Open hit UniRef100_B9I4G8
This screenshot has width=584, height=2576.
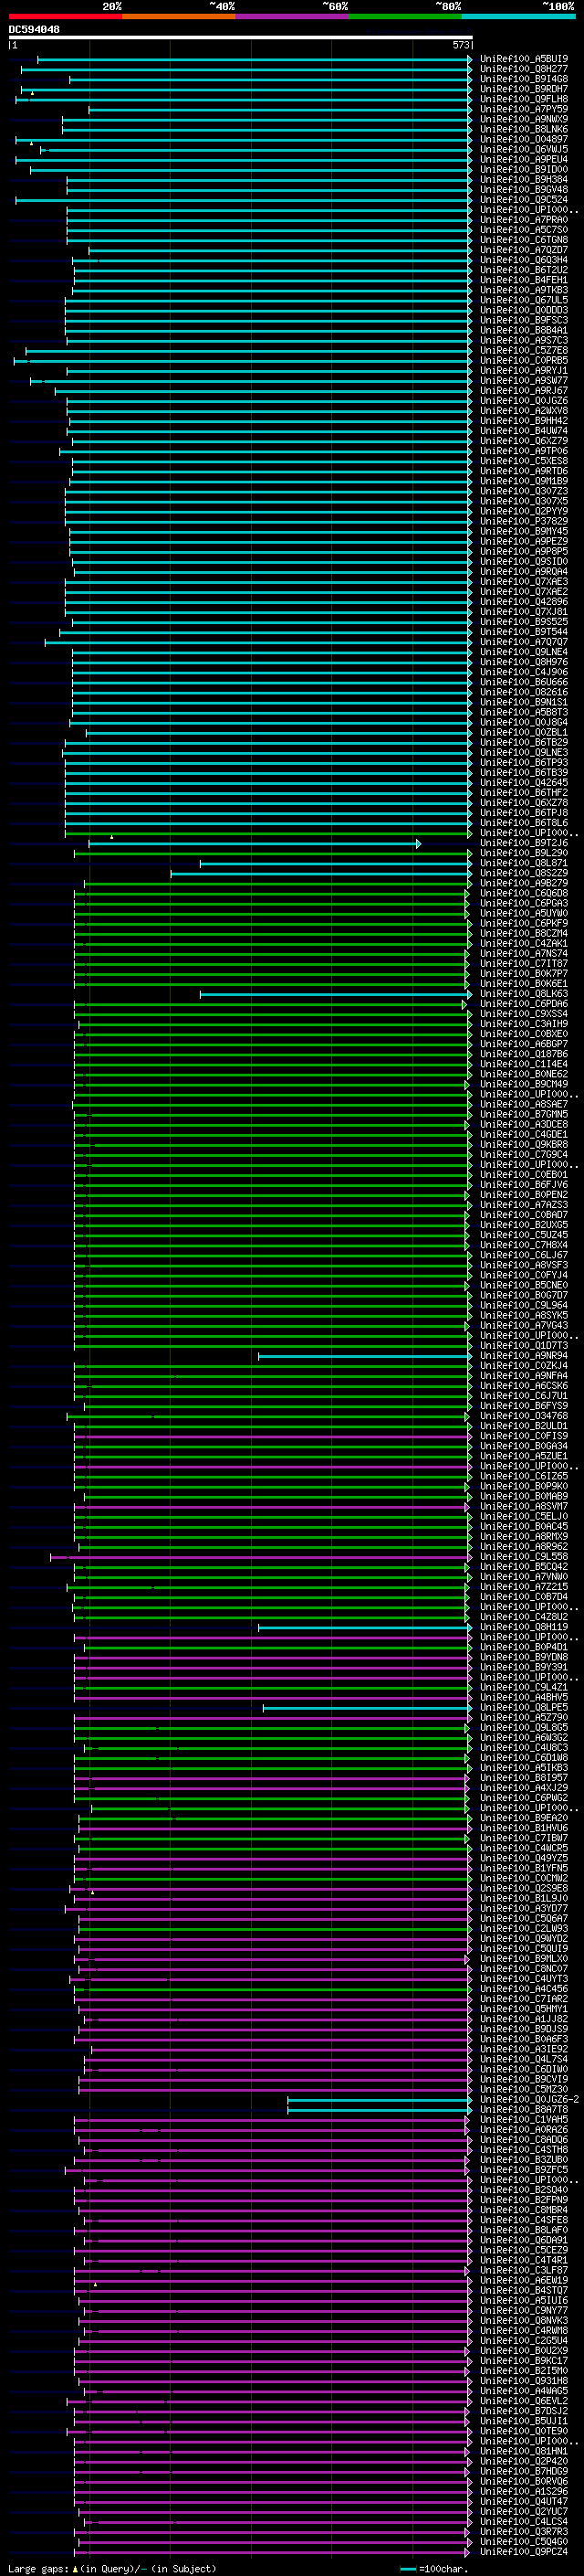[x=523, y=79]
